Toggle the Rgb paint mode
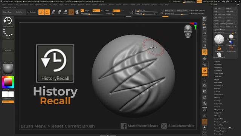This screenshot has width=241, height=136. (x=96, y=11)
